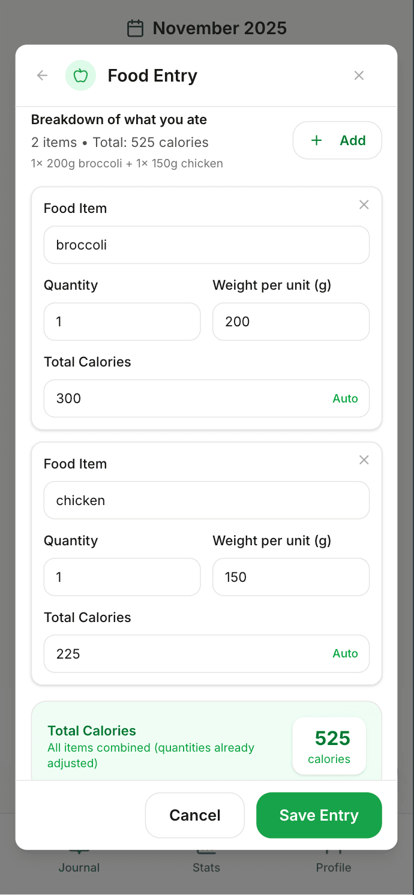Image resolution: width=414 pixels, height=895 pixels.
Task: Cancel the food entry
Action: (194, 815)
